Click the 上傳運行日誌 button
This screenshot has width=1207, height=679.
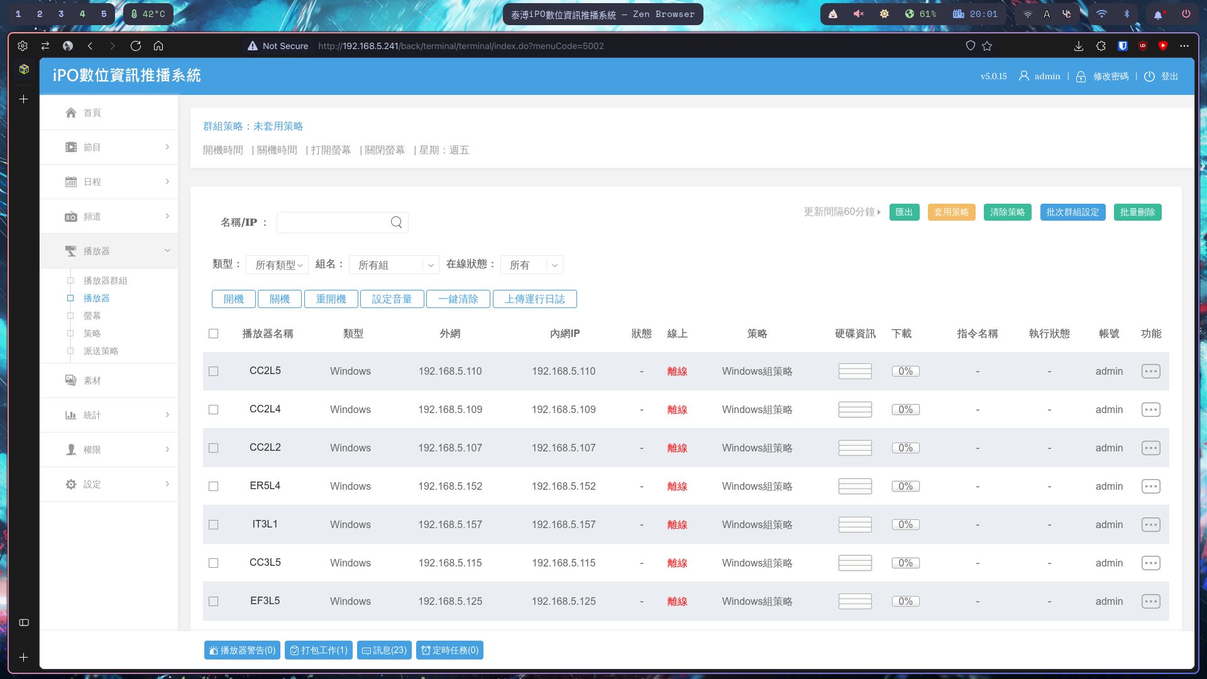coord(534,299)
